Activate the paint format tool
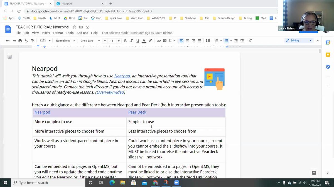The width and height of the screenshot is (334, 187). tap(32, 41)
